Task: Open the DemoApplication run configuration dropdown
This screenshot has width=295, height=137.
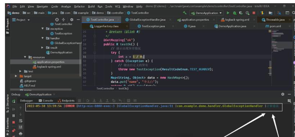Action: [206, 13]
